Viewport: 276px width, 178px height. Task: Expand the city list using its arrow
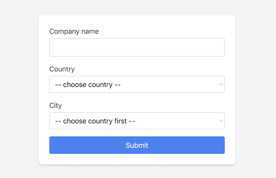(221, 121)
